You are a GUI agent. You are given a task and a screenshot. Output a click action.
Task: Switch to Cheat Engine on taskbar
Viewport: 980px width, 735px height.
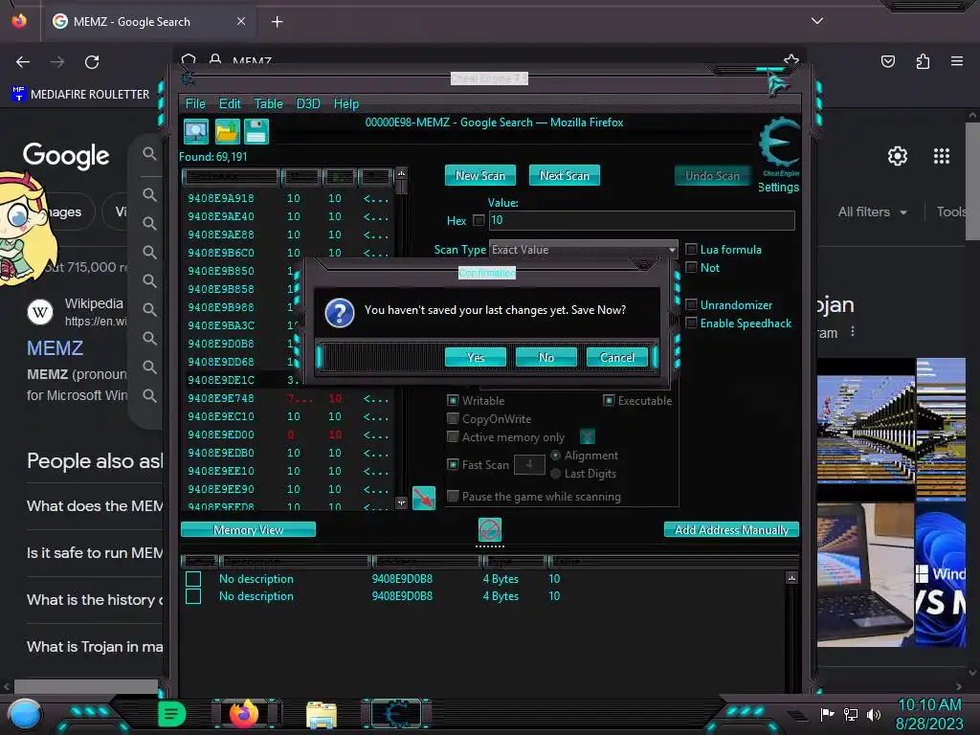pos(396,714)
